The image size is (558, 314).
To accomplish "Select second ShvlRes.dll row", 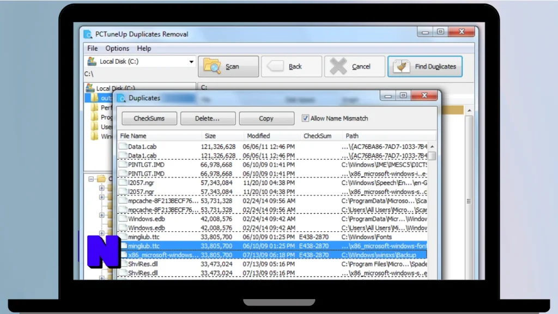I will pos(272,273).
